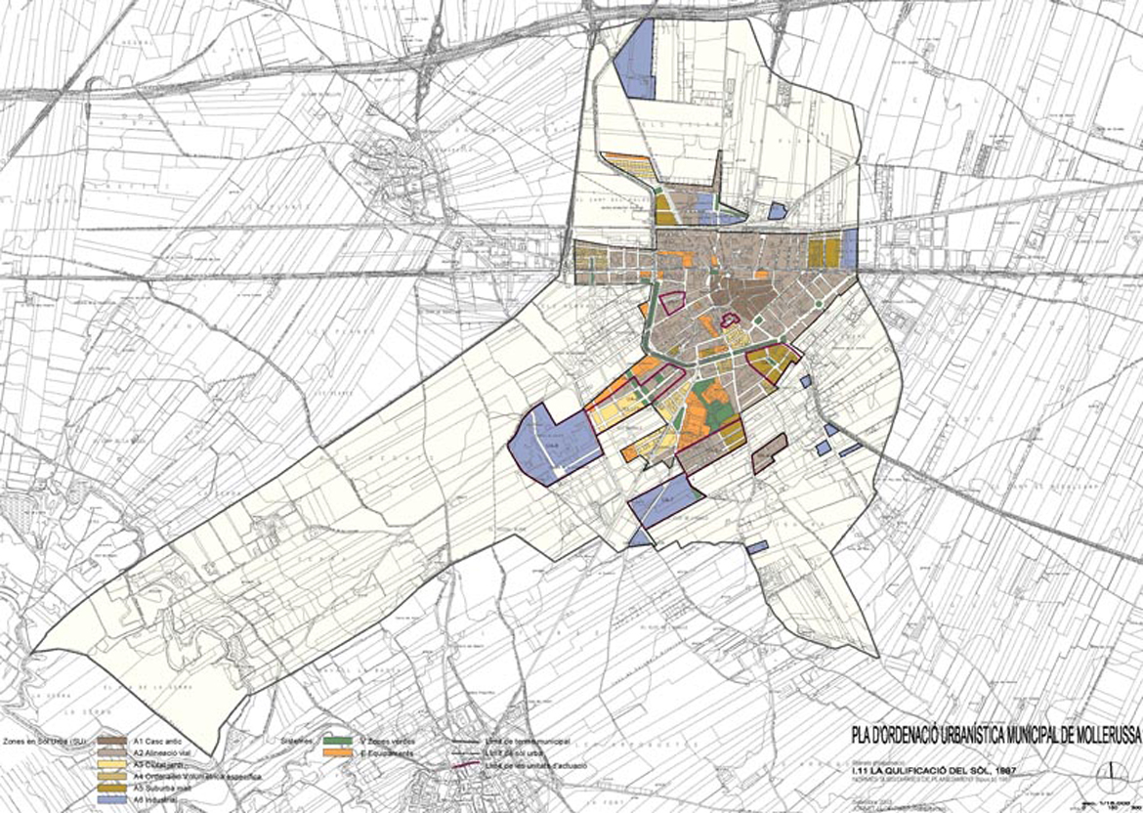1143x813 pixels.
Task: Click the 'V Zones verdes' legend label
Action: coord(386,741)
